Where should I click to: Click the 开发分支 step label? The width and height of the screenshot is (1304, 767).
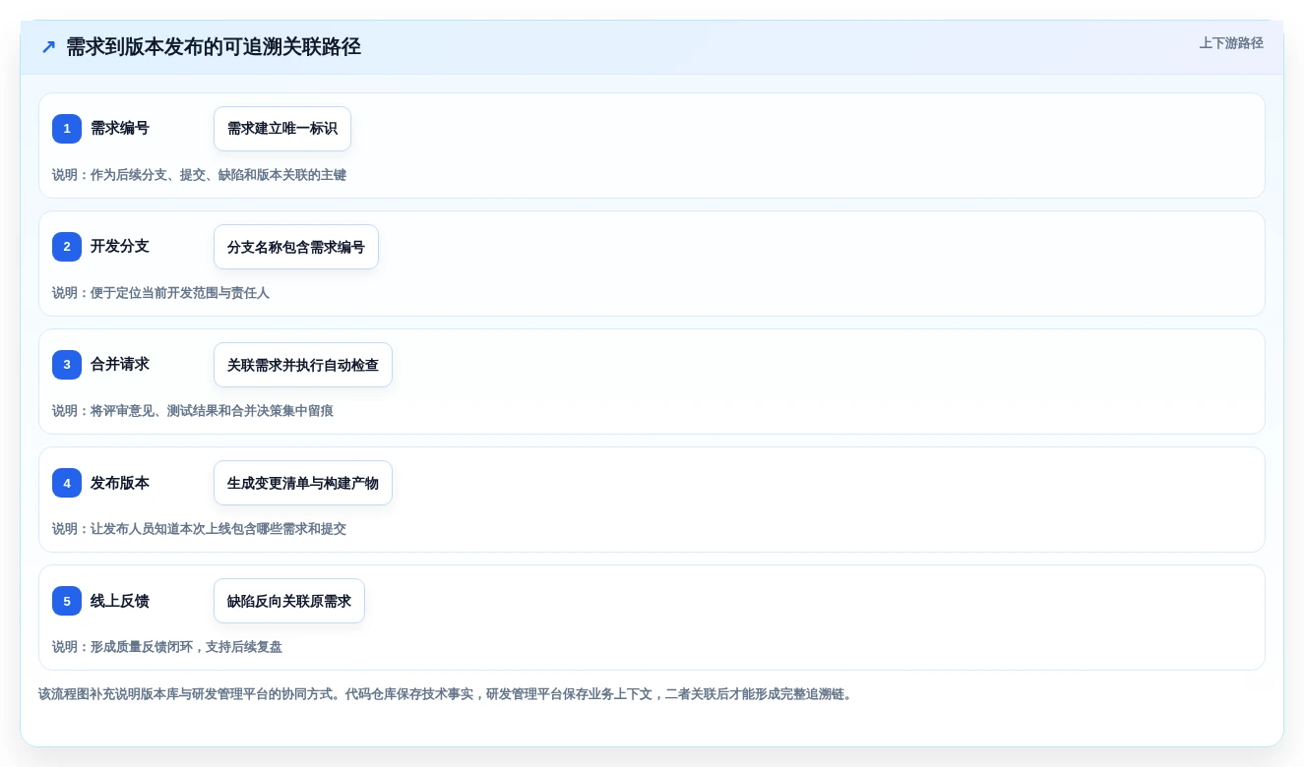120,246
